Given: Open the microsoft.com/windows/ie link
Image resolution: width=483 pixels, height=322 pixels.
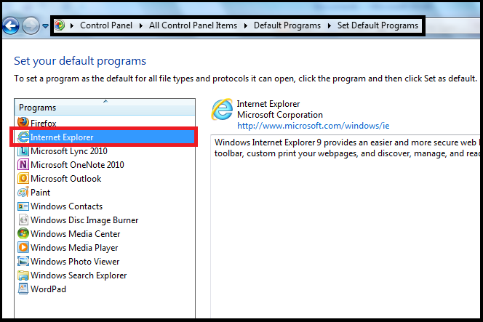Looking at the screenshot, I should pos(314,126).
